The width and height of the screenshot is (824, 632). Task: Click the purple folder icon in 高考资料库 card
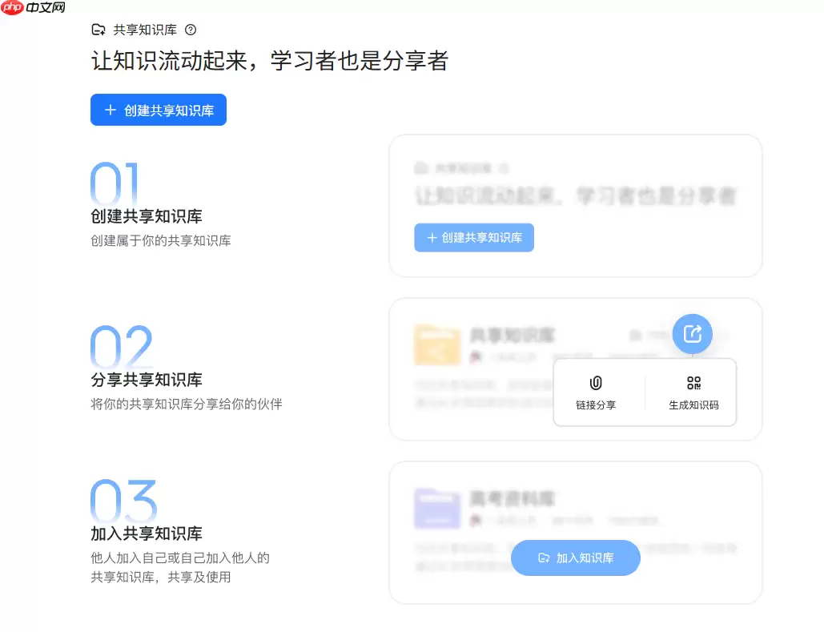tap(436, 508)
